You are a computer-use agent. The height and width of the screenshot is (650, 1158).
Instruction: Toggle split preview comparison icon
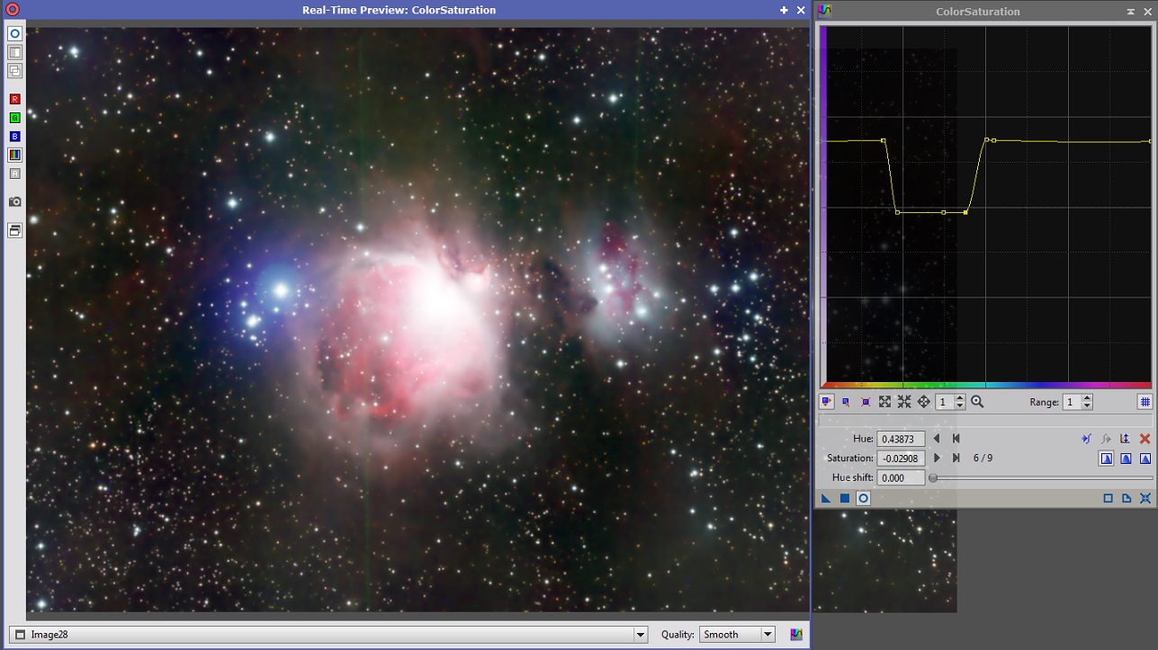coord(14,52)
